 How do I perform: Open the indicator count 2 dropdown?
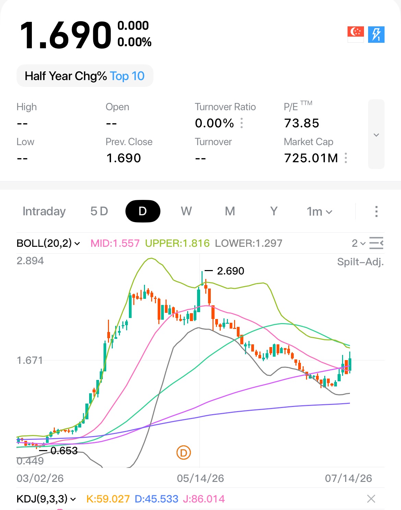coord(359,243)
